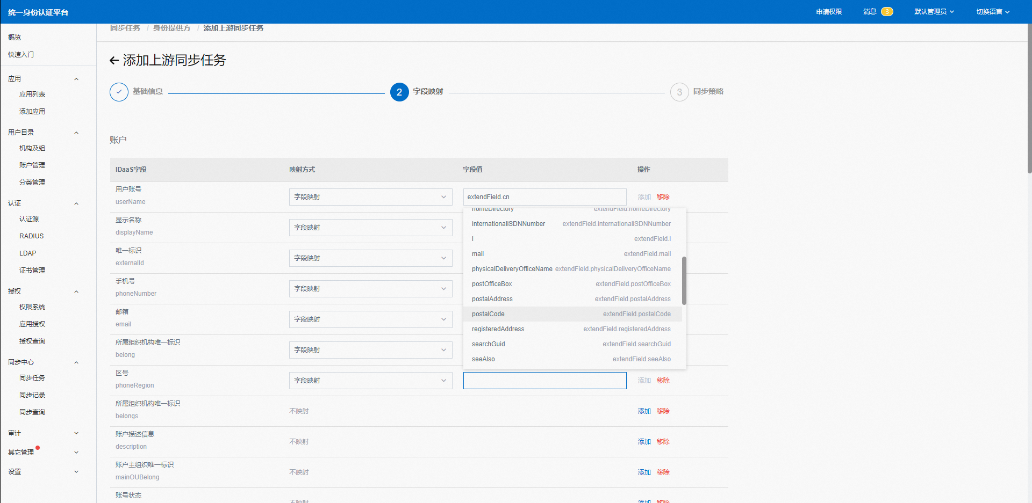Image resolution: width=1032 pixels, height=503 pixels.
Task: Go to 同步记录 in the sidebar
Action: (32, 395)
